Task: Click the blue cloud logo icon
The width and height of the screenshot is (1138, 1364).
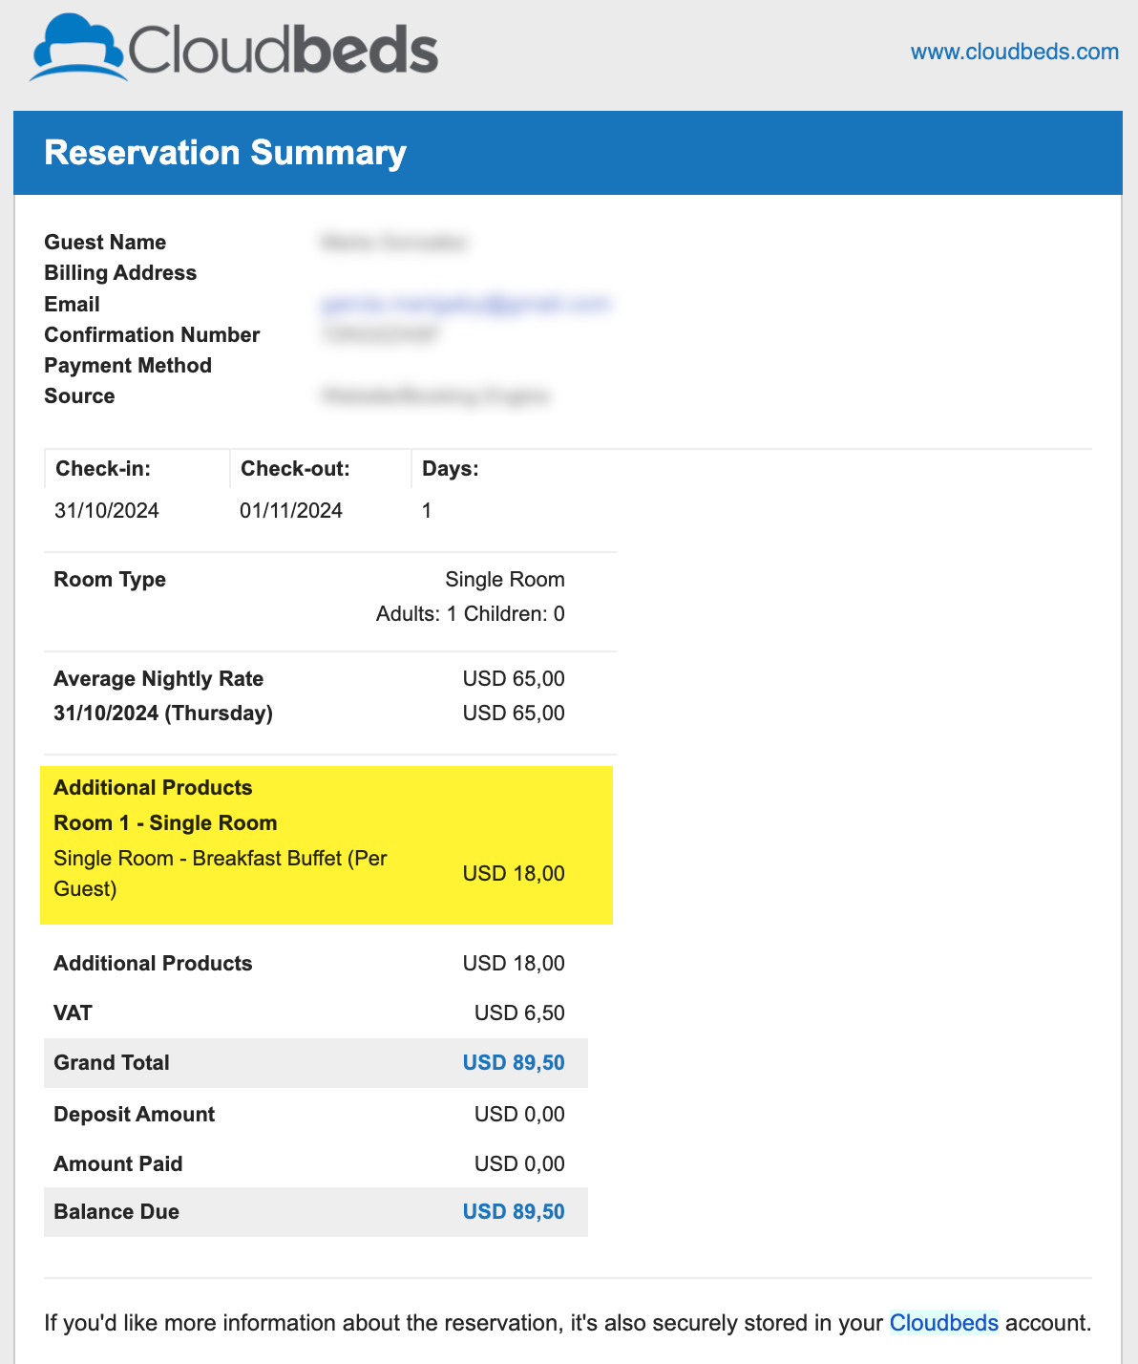Action: coord(78,48)
